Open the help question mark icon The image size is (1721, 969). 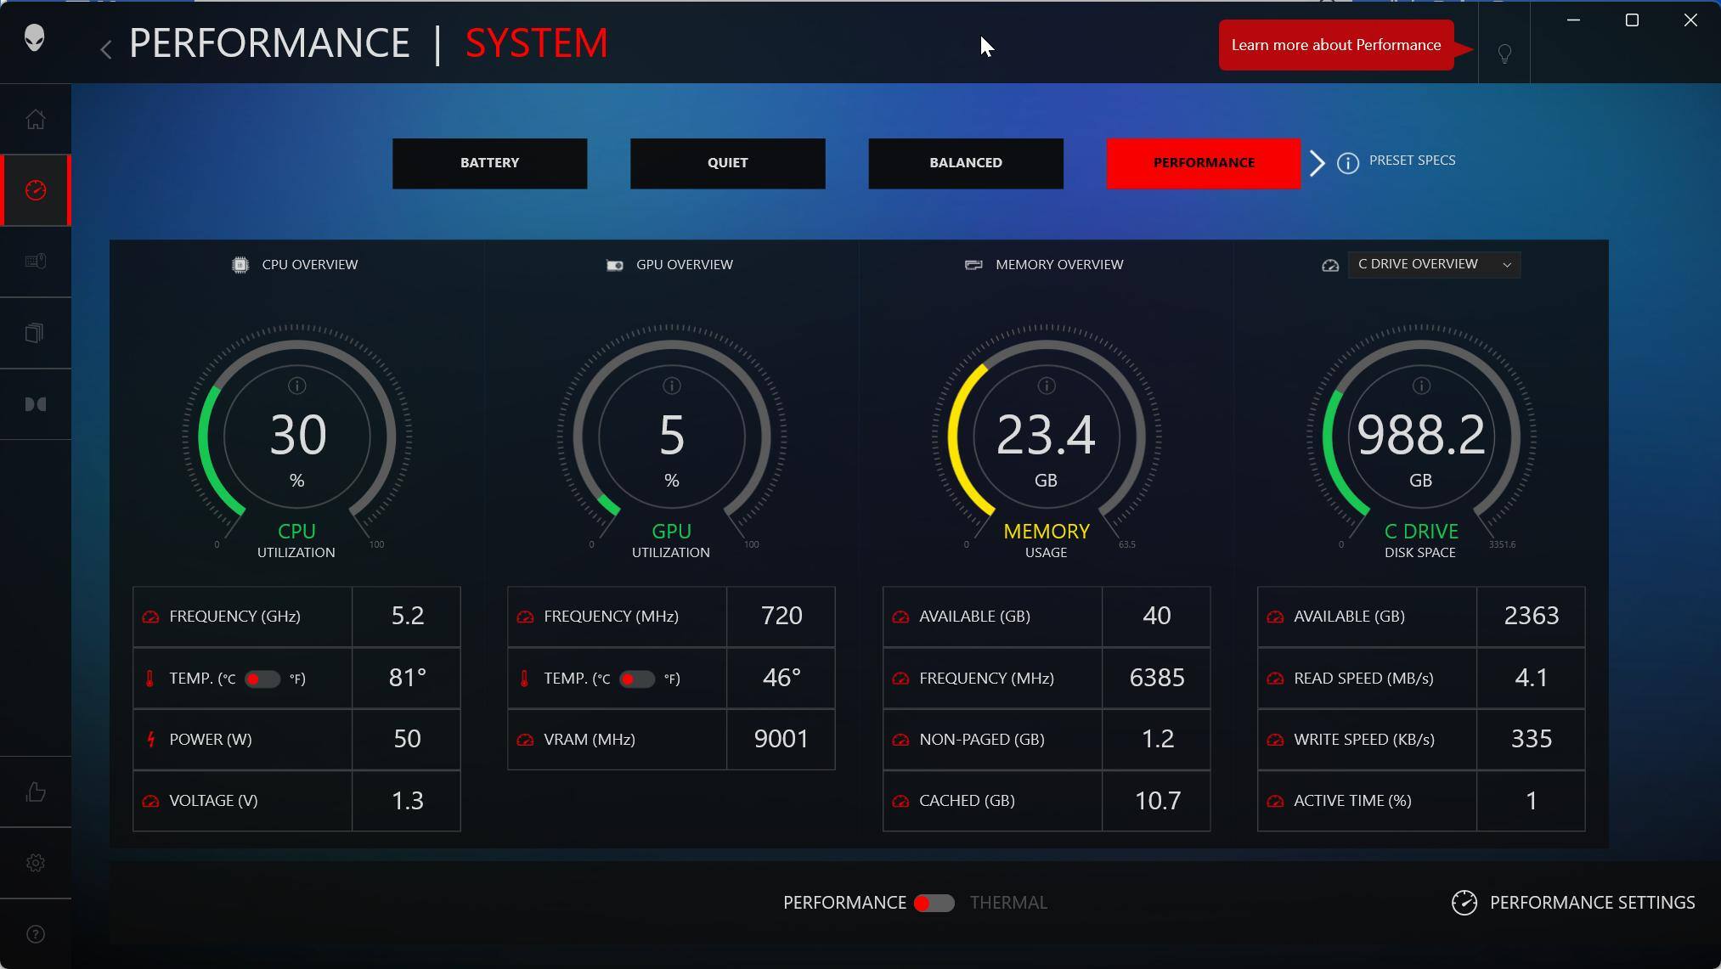tap(35, 934)
